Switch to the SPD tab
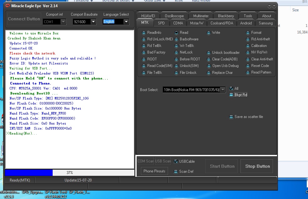Screen dimensions: 308x199 tap(161, 23)
